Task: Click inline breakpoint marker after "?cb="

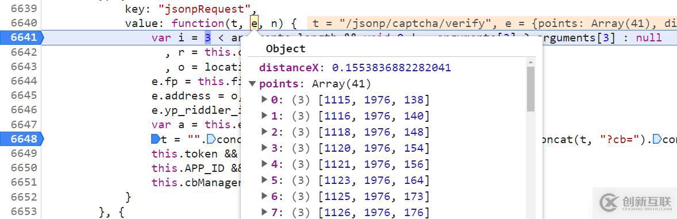Action: pyautogui.click(x=657, y=139)
